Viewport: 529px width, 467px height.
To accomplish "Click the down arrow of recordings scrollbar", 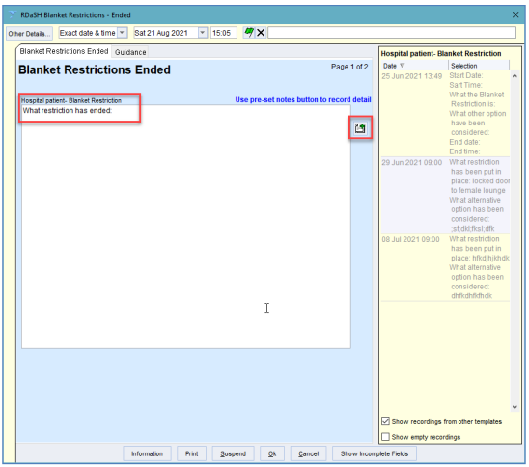I will click(515, 407).
